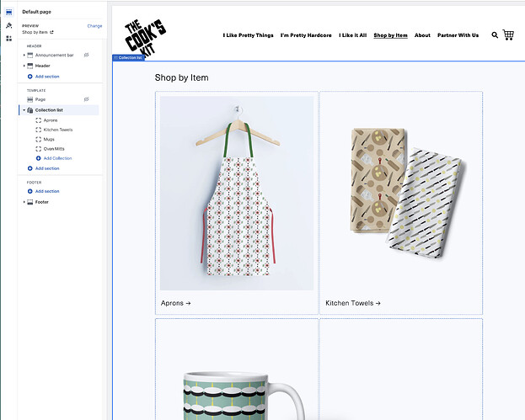This screenshot has height=420, width=525.
Task: Expand the Footer section
Action: tap(24, 202)
